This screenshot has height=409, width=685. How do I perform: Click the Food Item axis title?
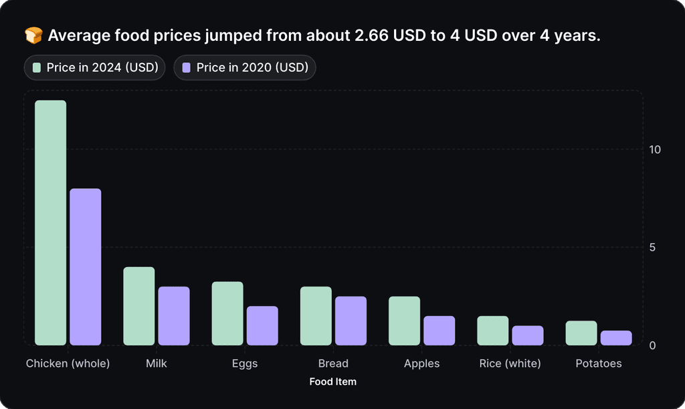(x=333, y=382)
